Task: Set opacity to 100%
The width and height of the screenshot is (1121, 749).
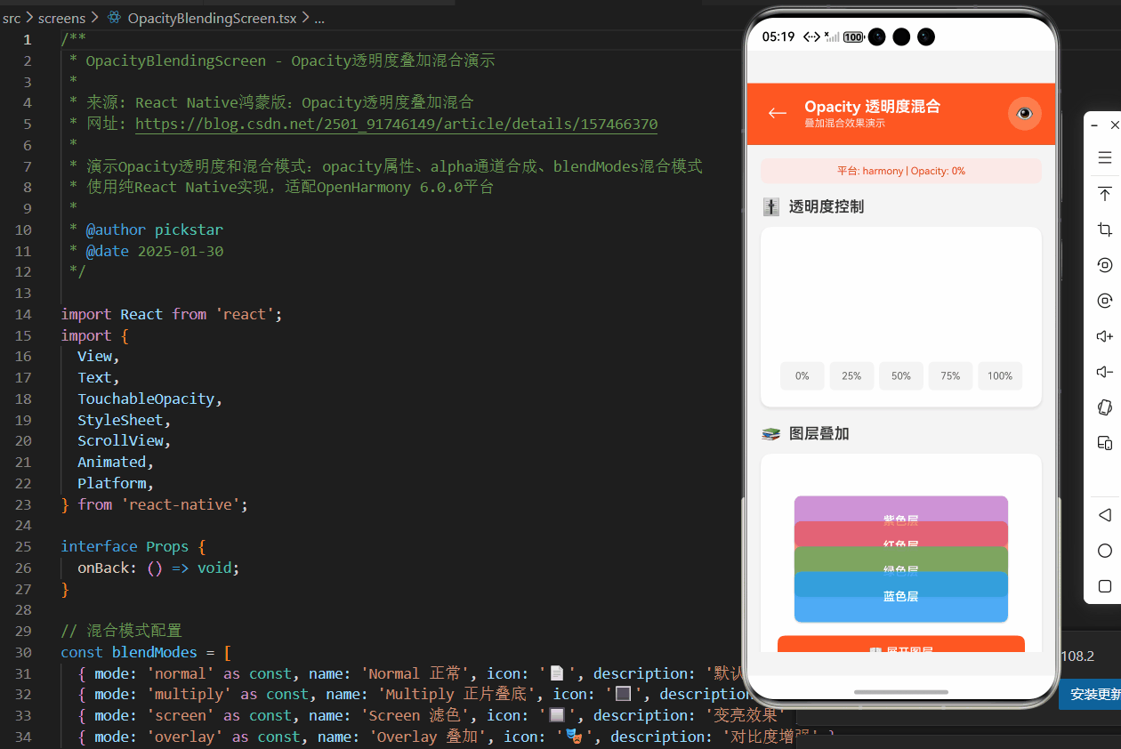Action: 1000,376
